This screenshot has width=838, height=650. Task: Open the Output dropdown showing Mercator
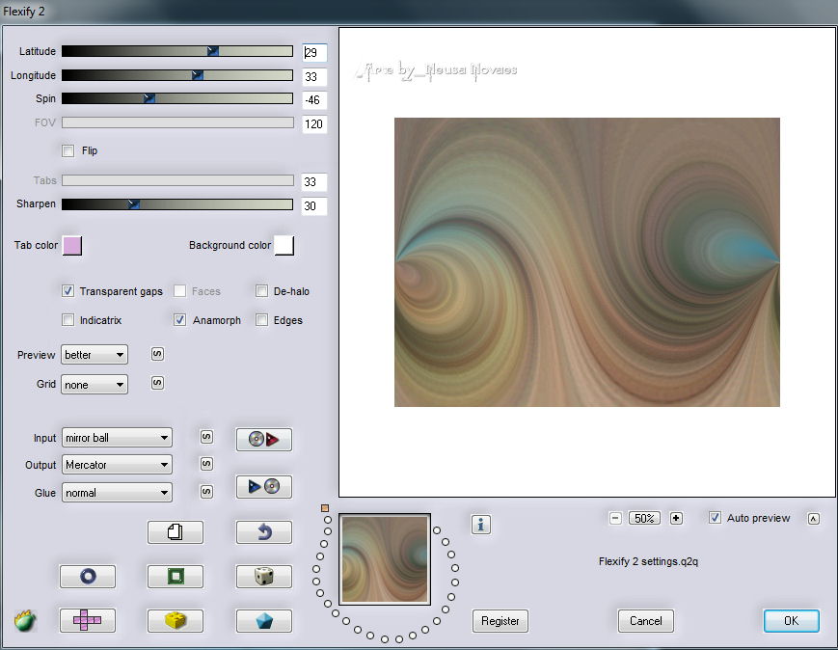click(117, 465)
